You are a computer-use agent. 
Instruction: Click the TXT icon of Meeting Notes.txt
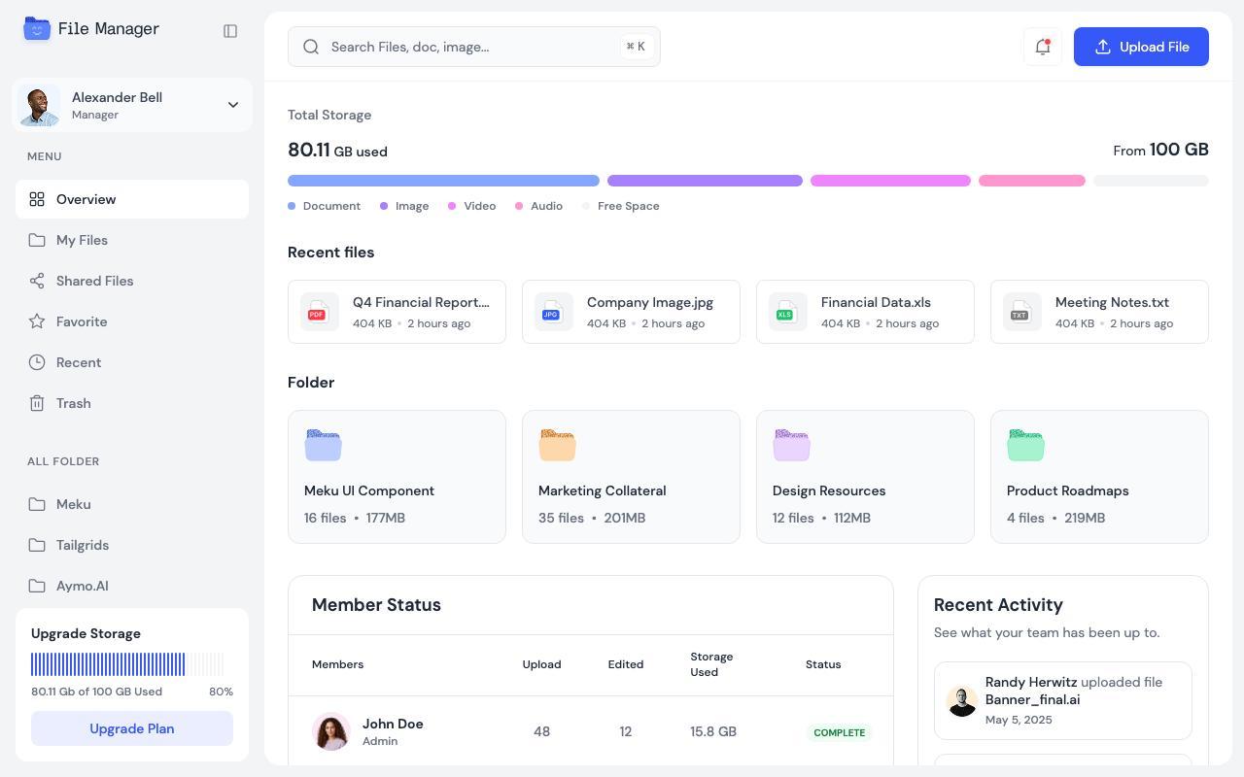click(1022, 312)
